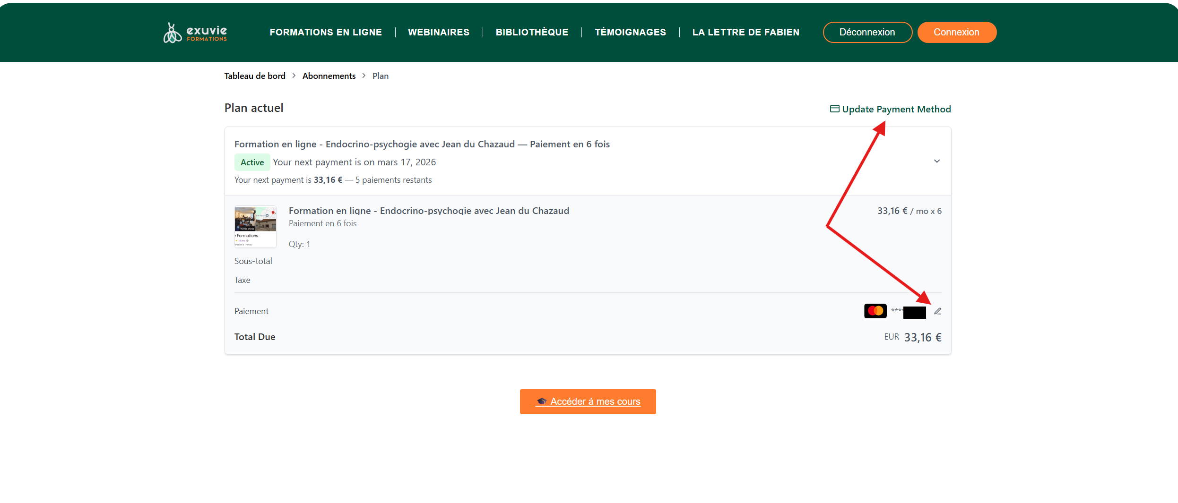Viewport: 1178px width, 503px height.
Task: Collapse the subscription details chevron
Action: [936, 162]
